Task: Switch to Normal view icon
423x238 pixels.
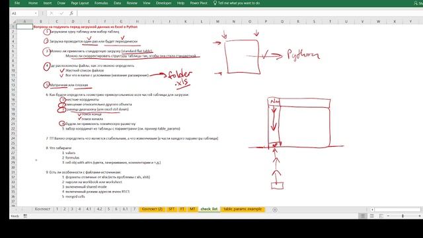Action: pos(363,216)
